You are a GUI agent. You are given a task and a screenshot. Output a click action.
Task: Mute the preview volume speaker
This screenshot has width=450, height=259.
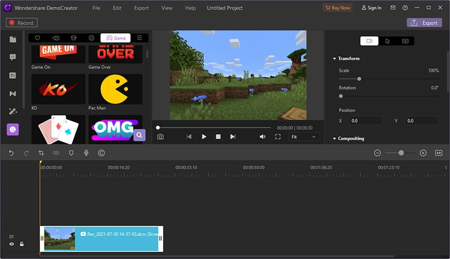[262, 137]
